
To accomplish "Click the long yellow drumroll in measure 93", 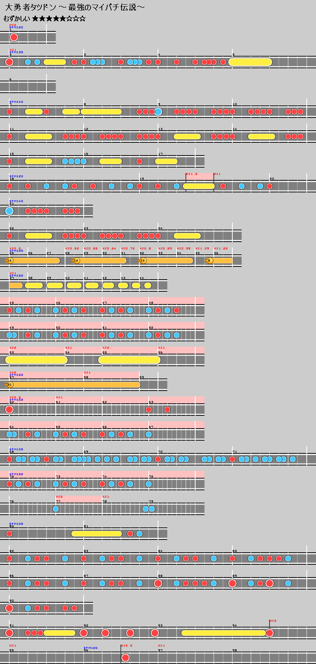I will 223,633.
